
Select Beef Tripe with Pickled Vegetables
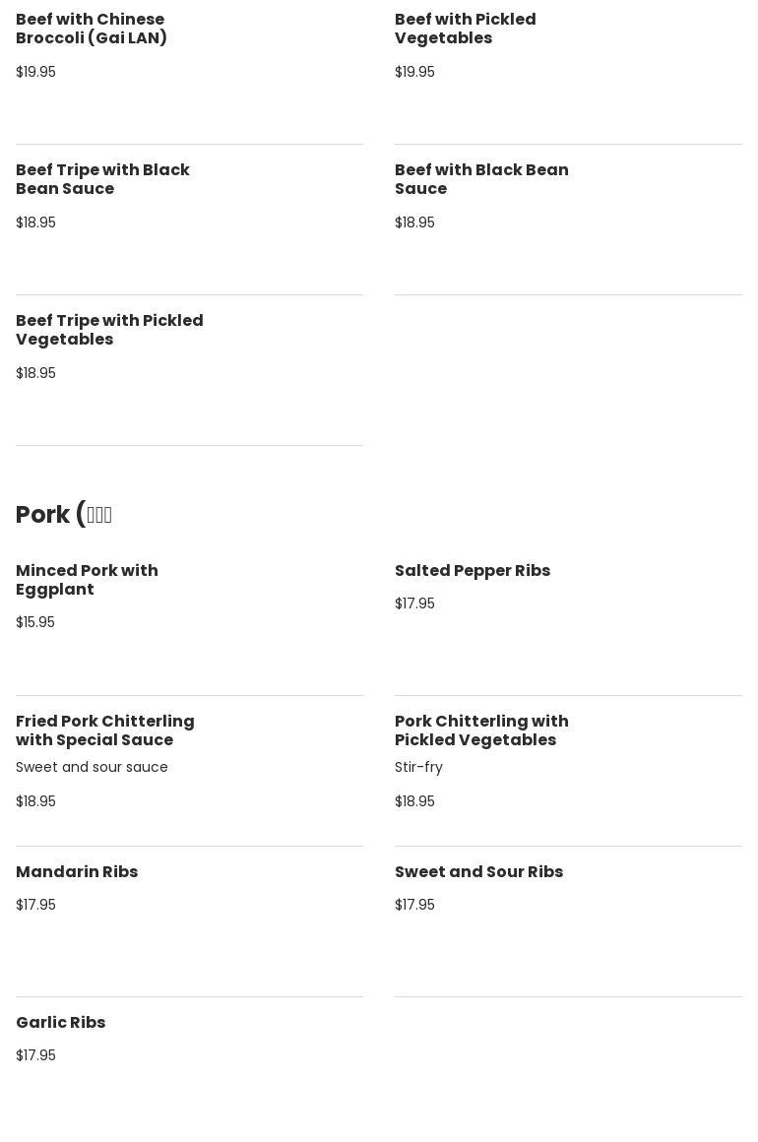click(x=109, y=330)
